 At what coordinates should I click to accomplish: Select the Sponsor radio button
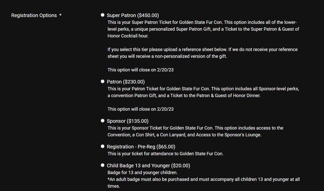(102, 121)
